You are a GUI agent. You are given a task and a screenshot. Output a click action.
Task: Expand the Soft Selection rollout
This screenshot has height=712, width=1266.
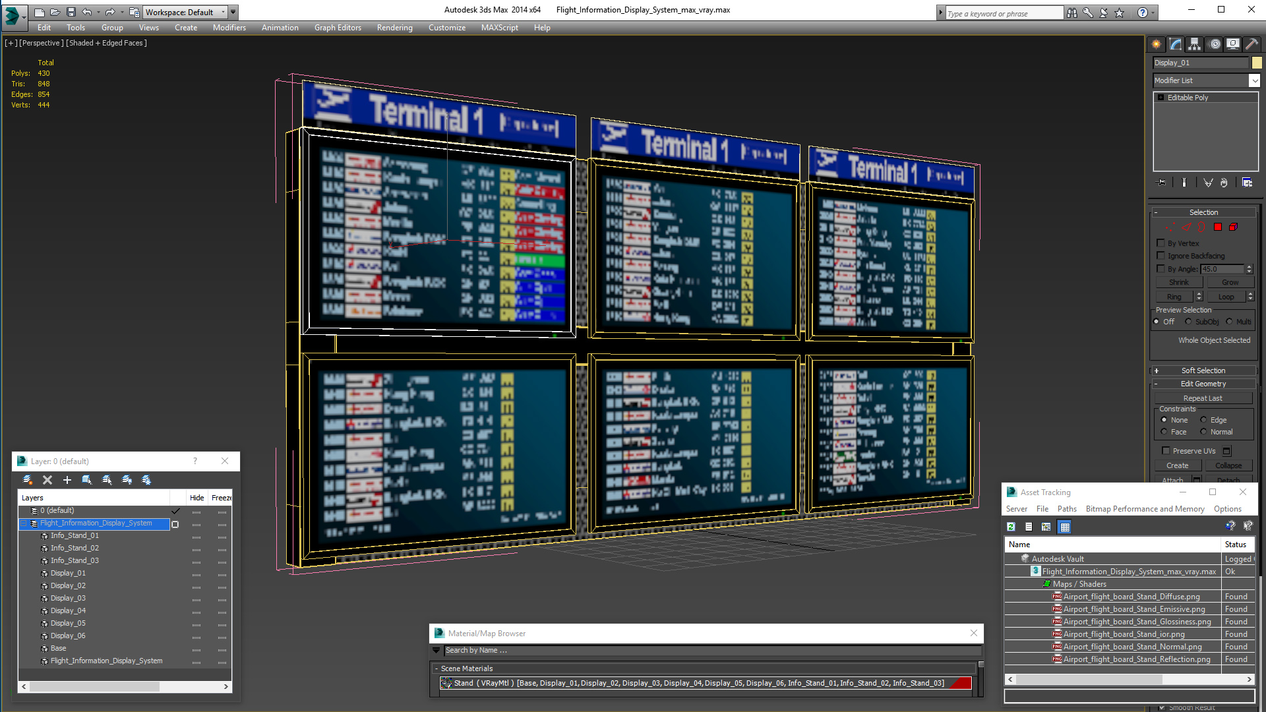tap(1203, 371)
